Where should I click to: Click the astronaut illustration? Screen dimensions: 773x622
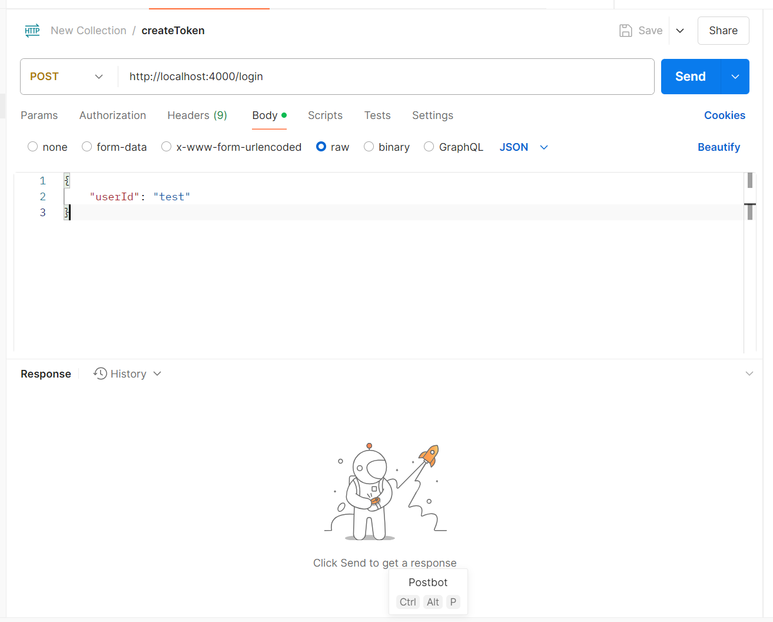(385, 492)
